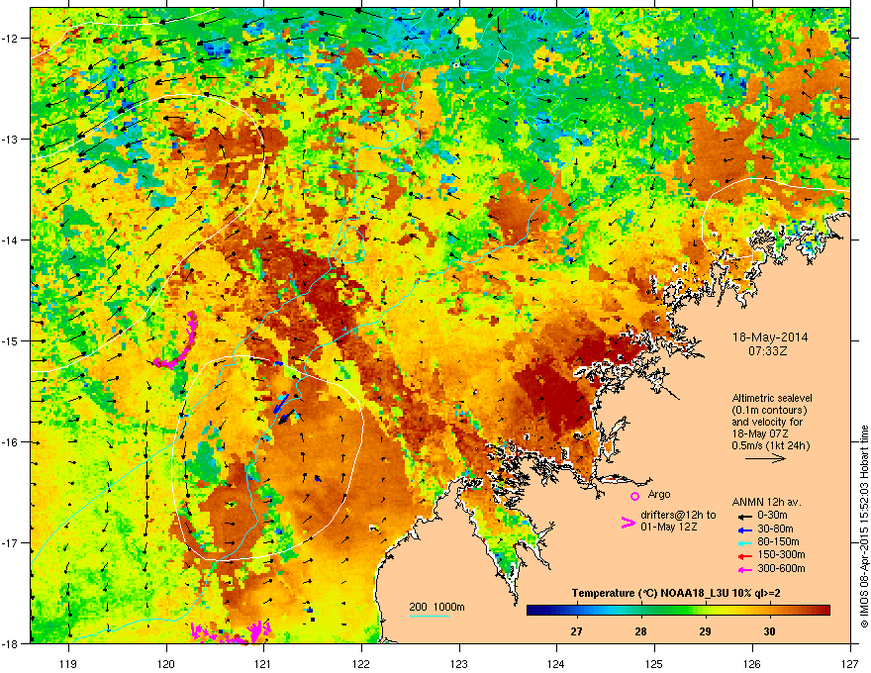The height and width of the screenshot is (673, 871).
Task: Click the green section of color bar at 28
Action: (x=641, y=611)
